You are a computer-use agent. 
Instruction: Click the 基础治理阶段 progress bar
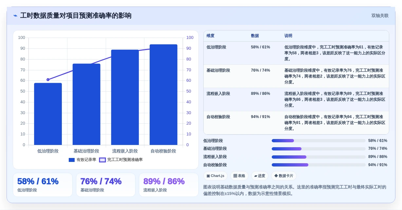[x=319, y=149]
